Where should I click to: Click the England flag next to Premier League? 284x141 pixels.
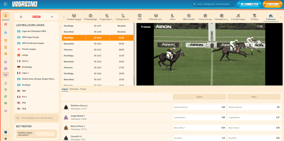pyautogui.click(x=19, y=49)
